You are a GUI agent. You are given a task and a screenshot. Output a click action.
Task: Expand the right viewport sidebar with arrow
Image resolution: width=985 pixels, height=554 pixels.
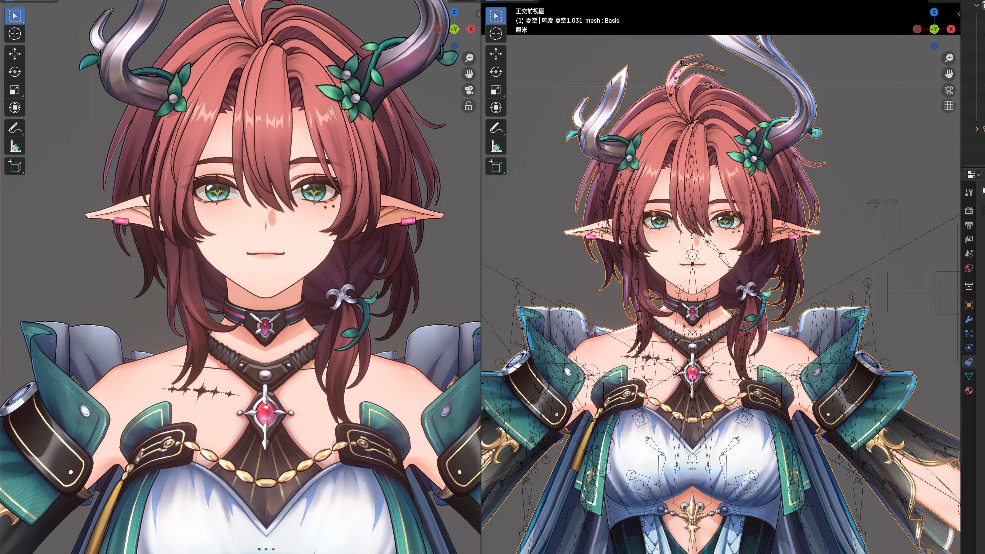point(959,14)
